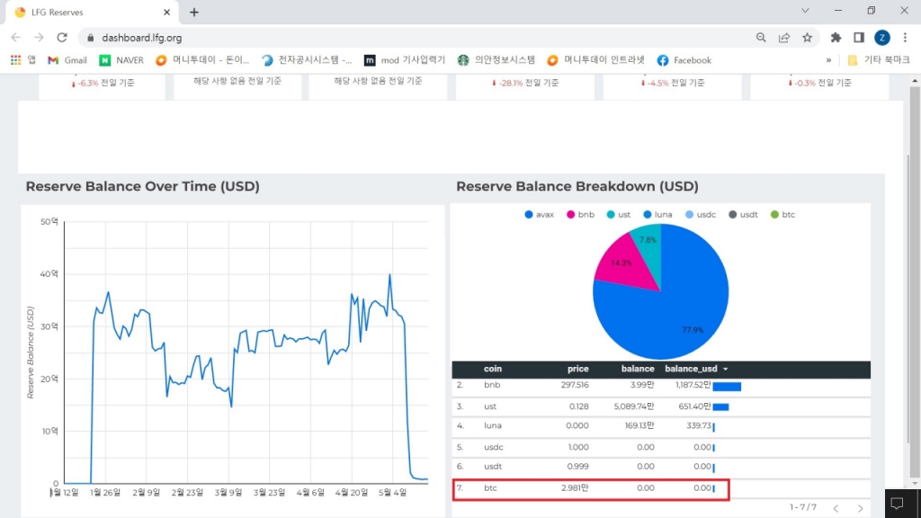
Task: Expand the hidden bookmarks chevron
Action: coord(828,60)
